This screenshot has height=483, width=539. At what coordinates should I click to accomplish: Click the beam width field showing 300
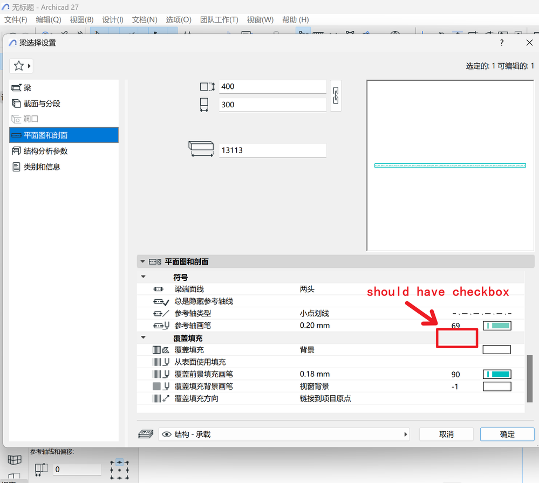(x=272, y=105)
